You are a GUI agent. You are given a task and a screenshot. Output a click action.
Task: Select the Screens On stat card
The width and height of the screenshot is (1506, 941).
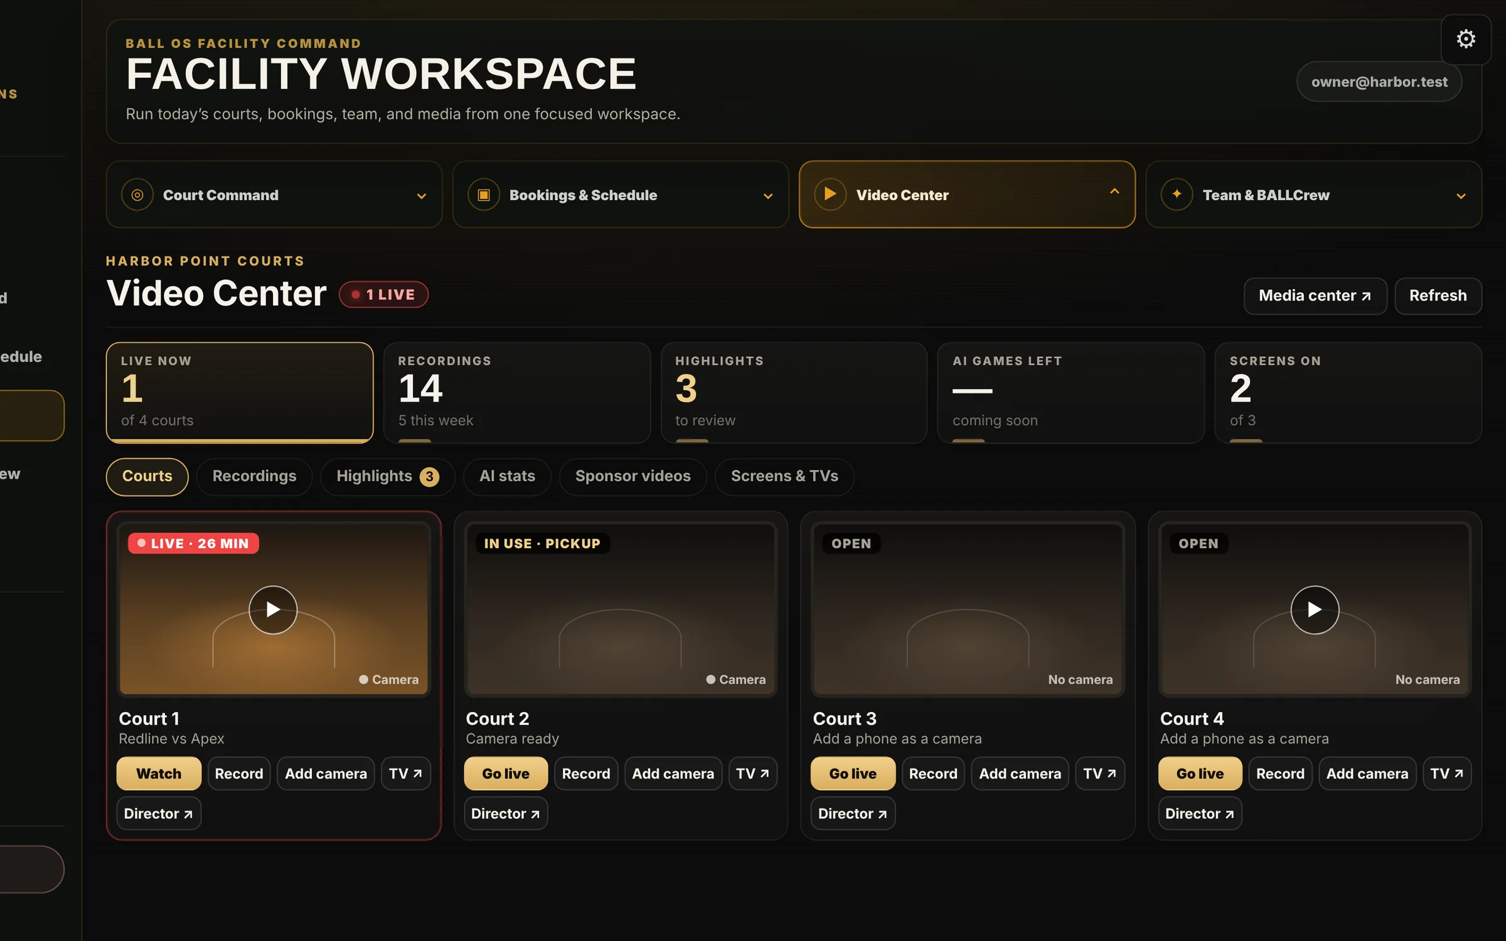[x=1348, y=393]
